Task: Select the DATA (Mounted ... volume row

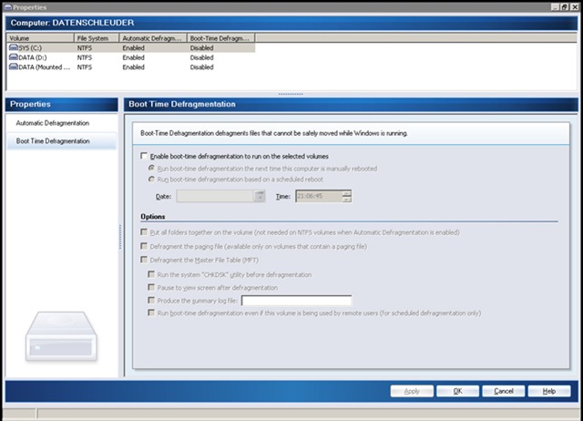Action: (x=131, y=67)
